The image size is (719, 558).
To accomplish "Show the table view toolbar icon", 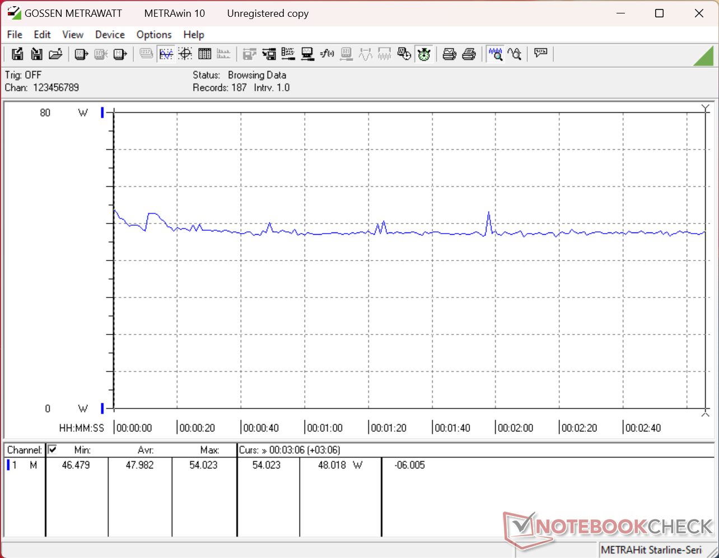I will point(205,54).
